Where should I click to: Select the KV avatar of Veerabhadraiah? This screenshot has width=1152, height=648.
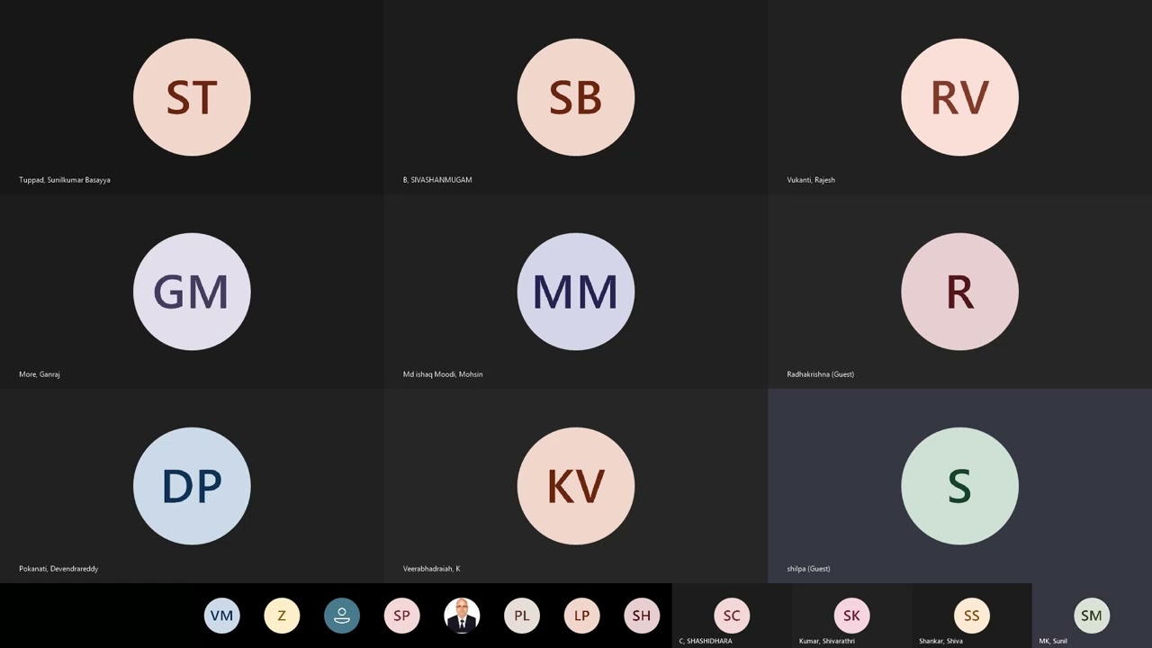click(576, 486)
